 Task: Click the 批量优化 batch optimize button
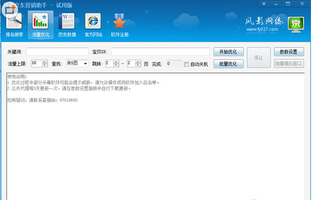point(229,64)
